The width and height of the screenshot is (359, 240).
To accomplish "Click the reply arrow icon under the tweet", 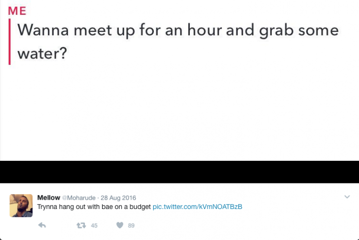I will coord(42,225).
